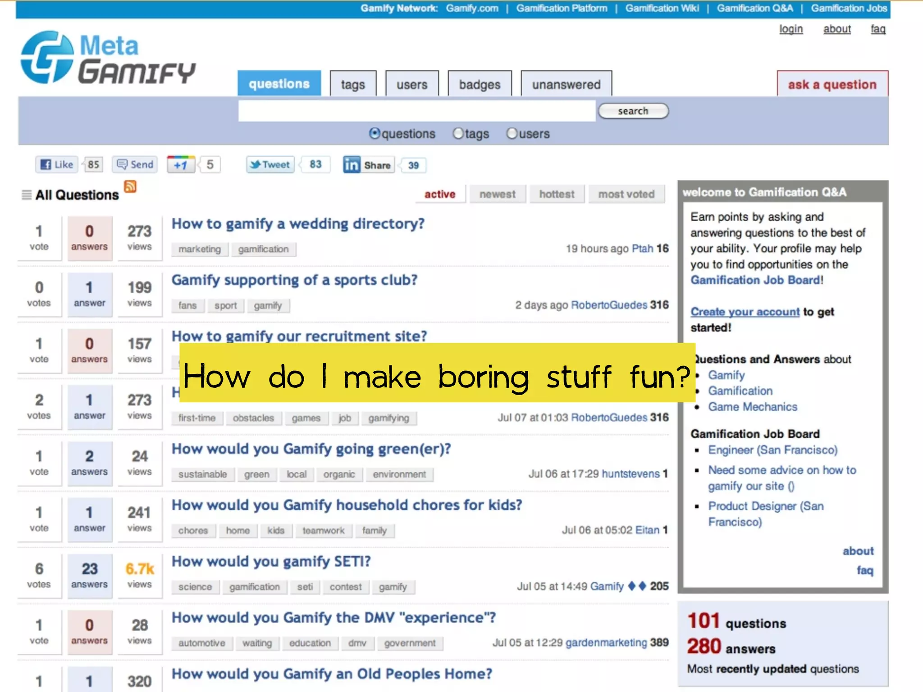
Task: Open the unanswered tab
Action: click(x=567, y=84)
